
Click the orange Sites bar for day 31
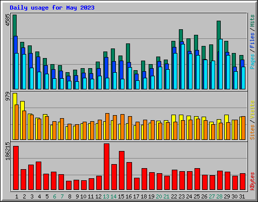(x=243, y=128)
